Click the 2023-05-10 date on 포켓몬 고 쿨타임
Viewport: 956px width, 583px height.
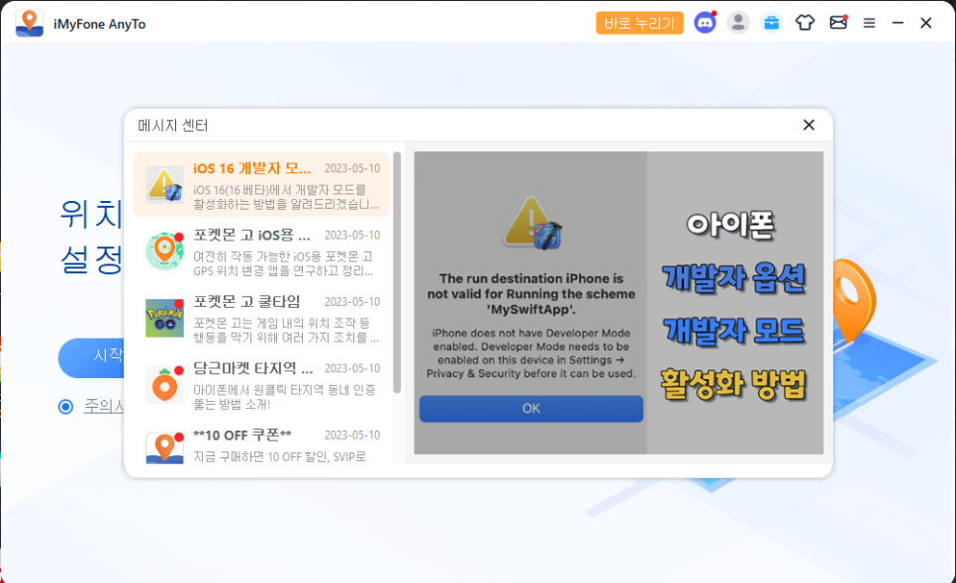352,302
